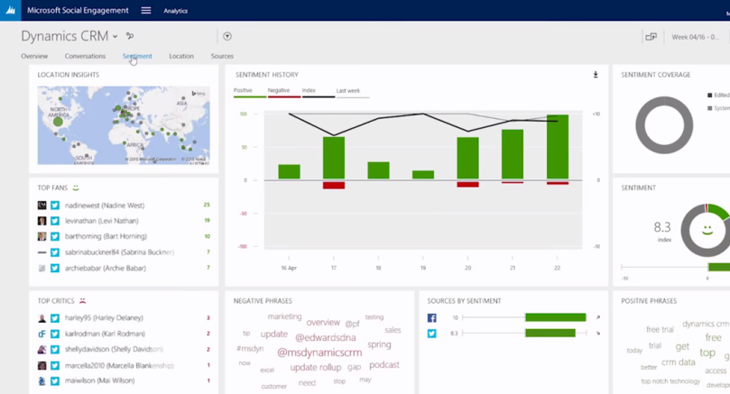This screenshot has width=730, height=394.
Task: Click the Twitter icon in Sources by Sentiment
Action: pos(432,334)
